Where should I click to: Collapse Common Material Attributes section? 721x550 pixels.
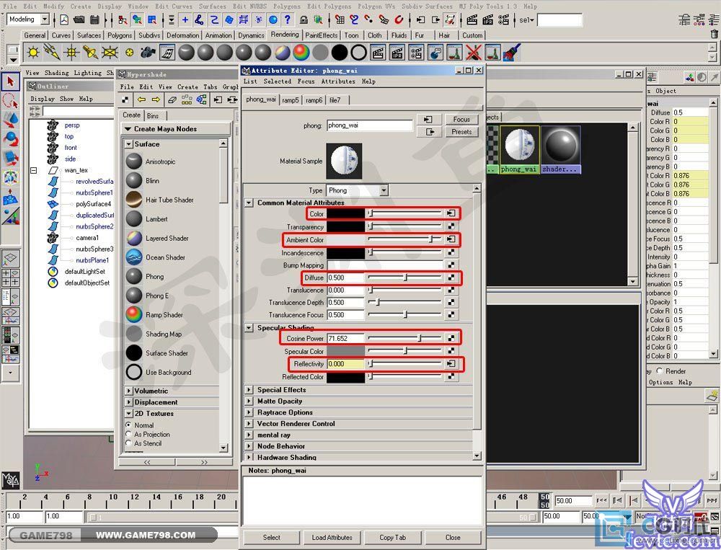(249, 203)
